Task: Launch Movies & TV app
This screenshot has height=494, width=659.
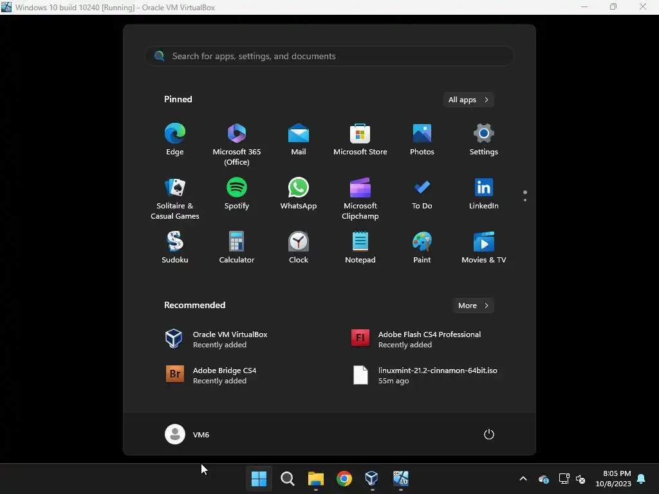Action: coord(484,248)
